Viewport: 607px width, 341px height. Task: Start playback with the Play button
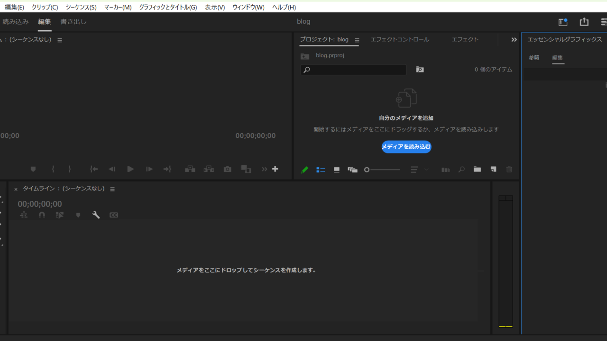click(x=130, y=169)
